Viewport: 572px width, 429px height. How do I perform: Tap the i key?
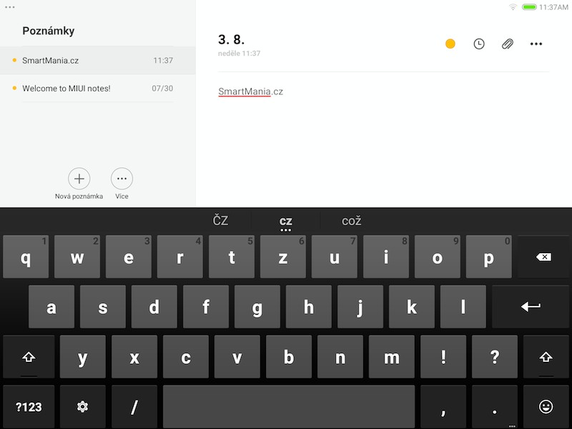[x=386, y=257]
